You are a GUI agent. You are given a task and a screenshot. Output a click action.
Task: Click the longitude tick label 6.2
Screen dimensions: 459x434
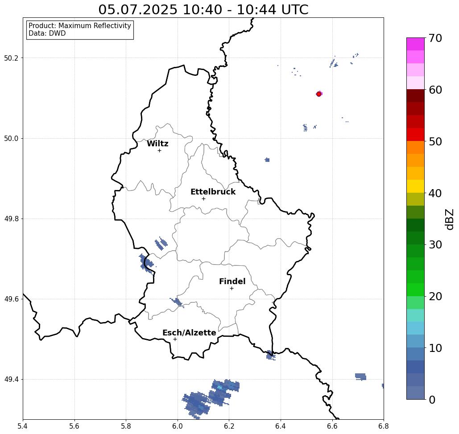tap(229, 426)
